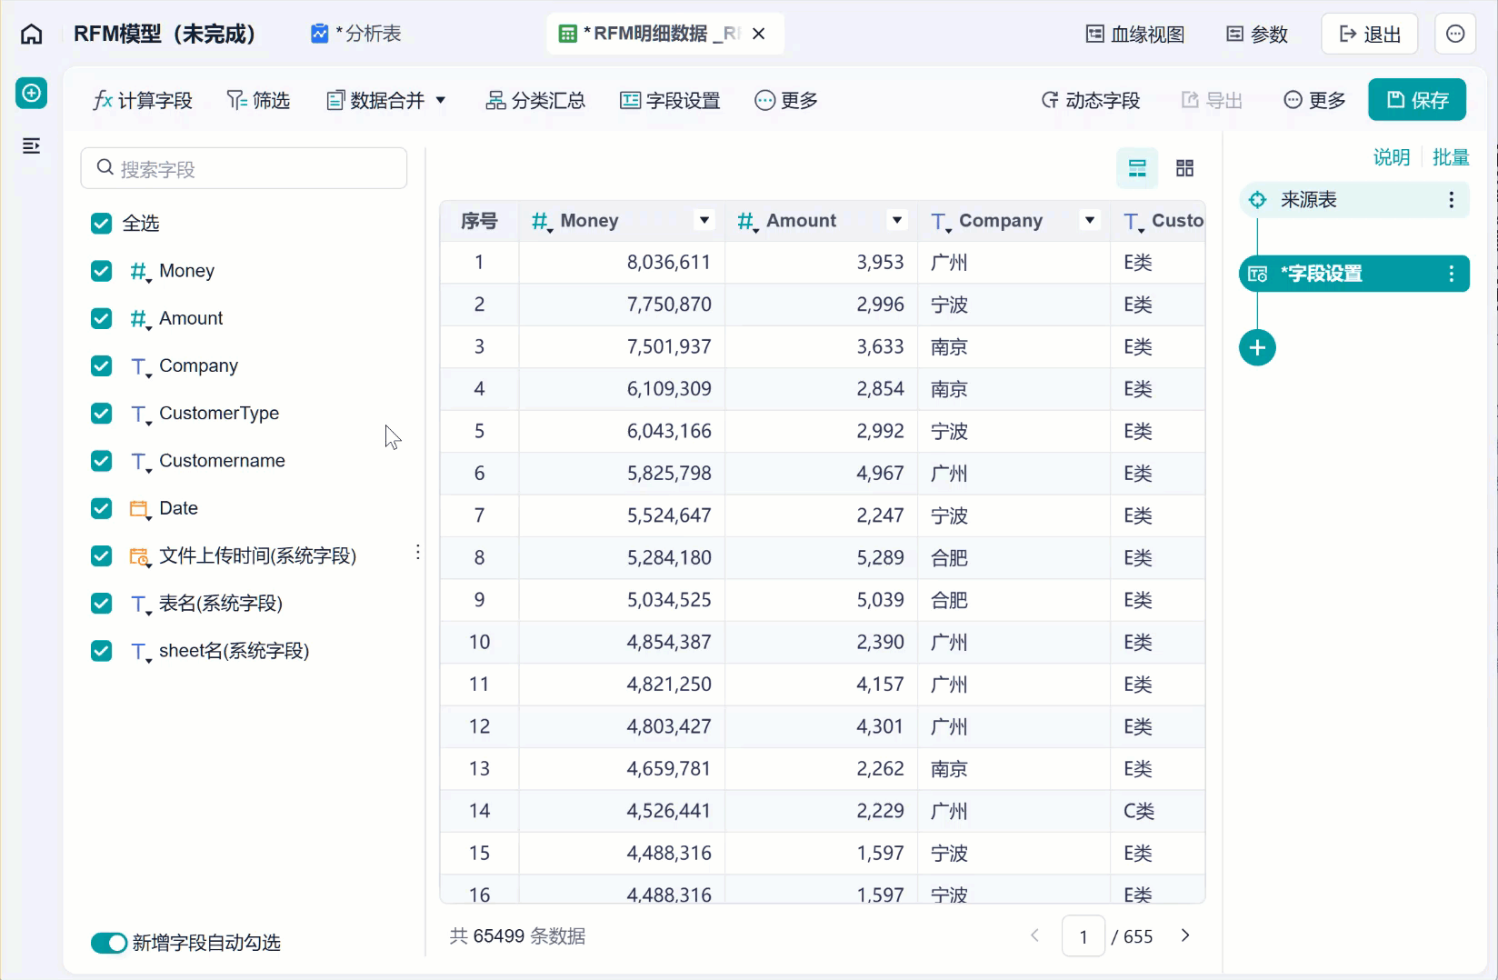Add a new step after 字段设置

(1257, 347)
